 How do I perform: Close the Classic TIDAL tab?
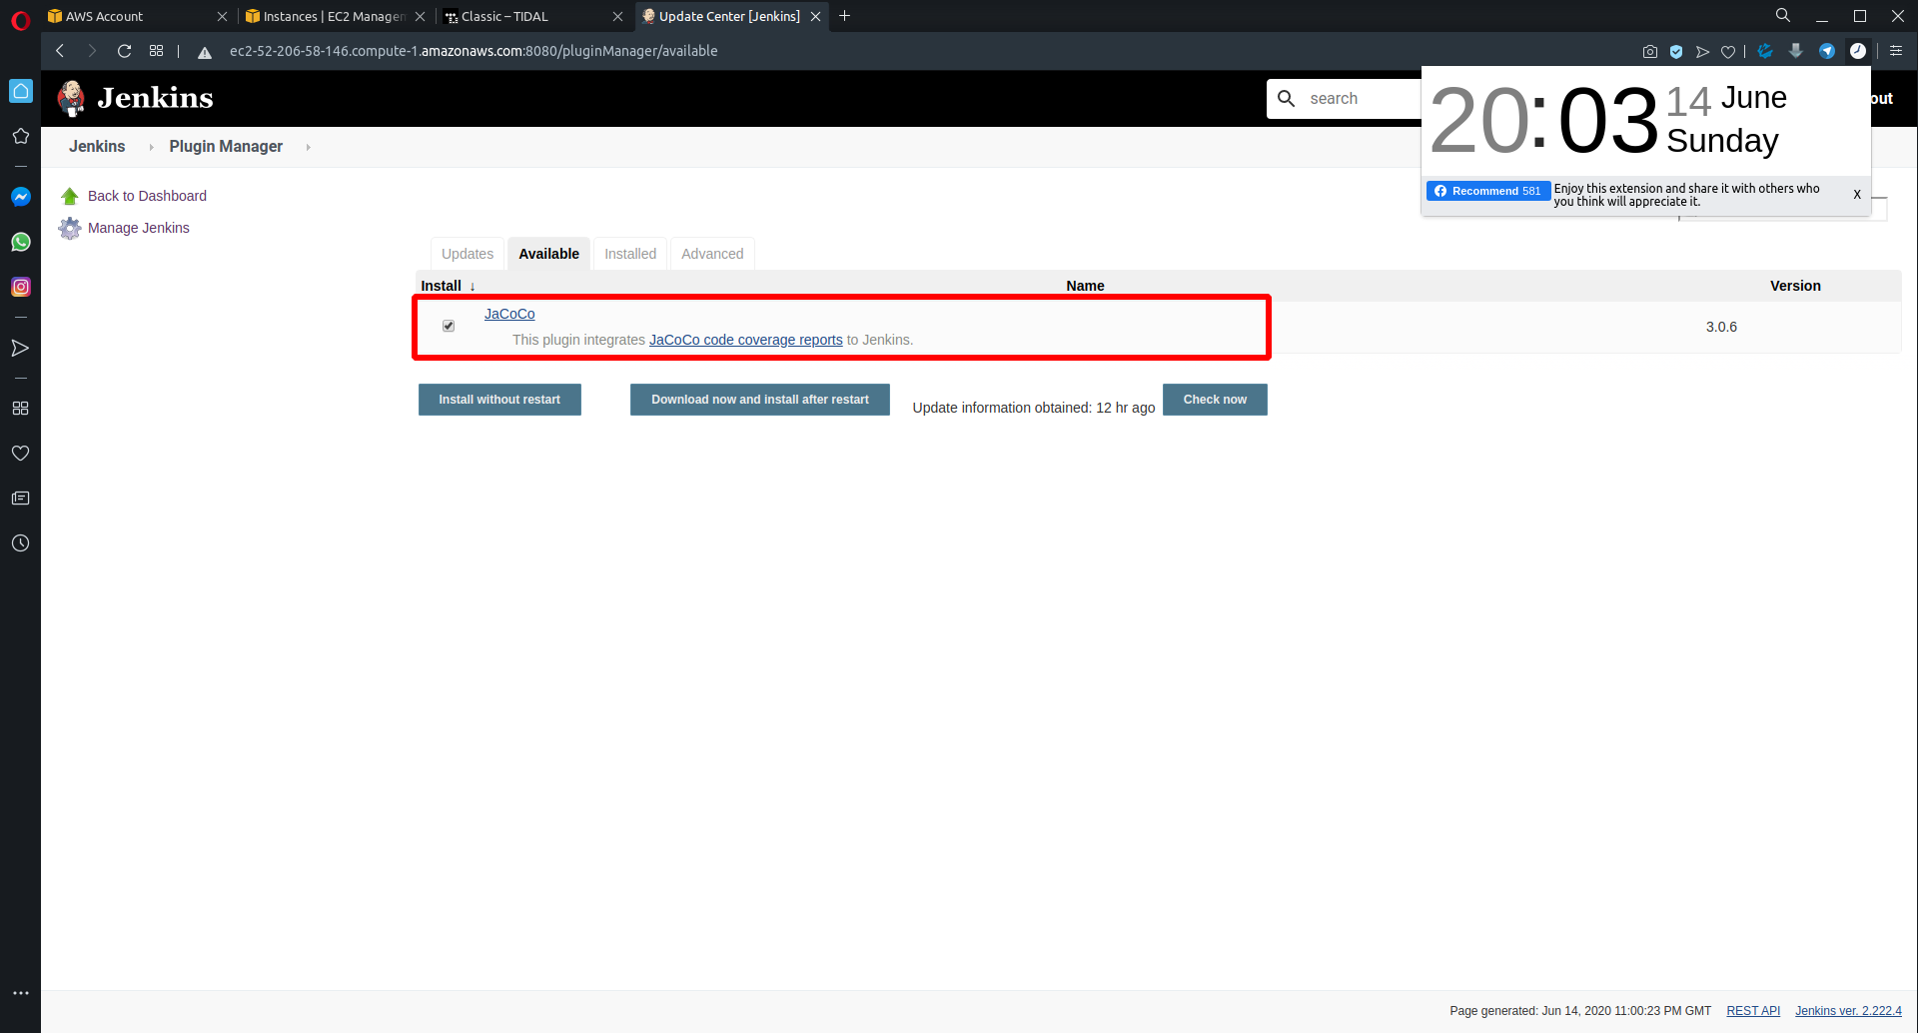617,16
